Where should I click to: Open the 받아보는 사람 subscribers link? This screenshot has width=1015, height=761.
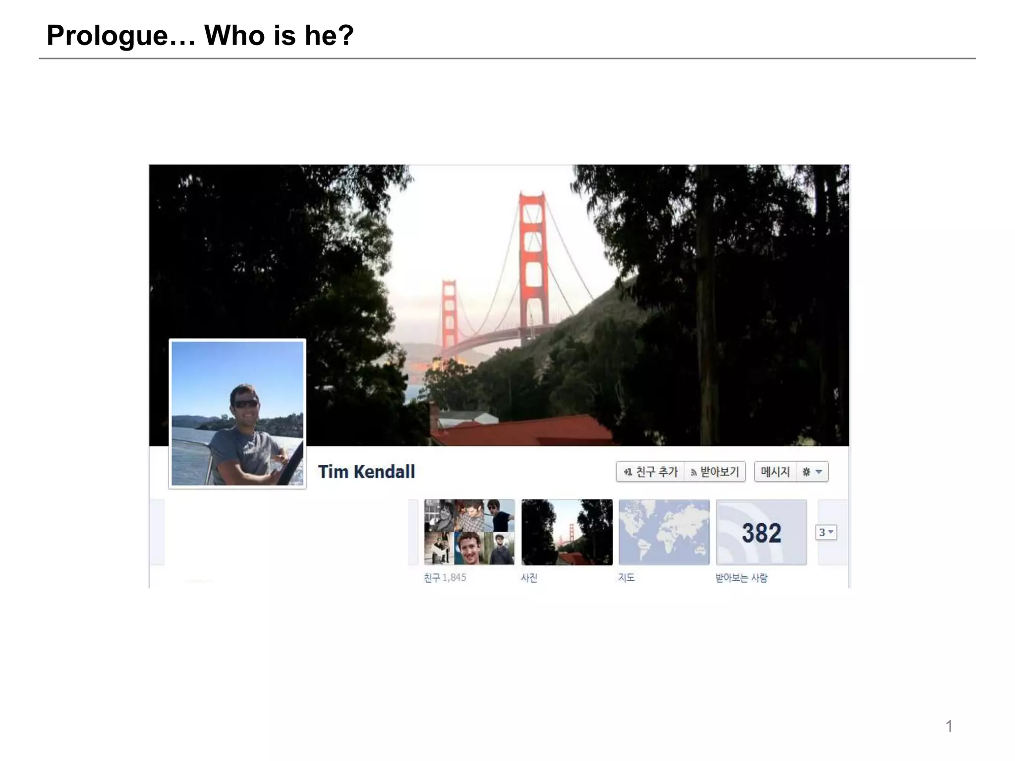[741, 578]
